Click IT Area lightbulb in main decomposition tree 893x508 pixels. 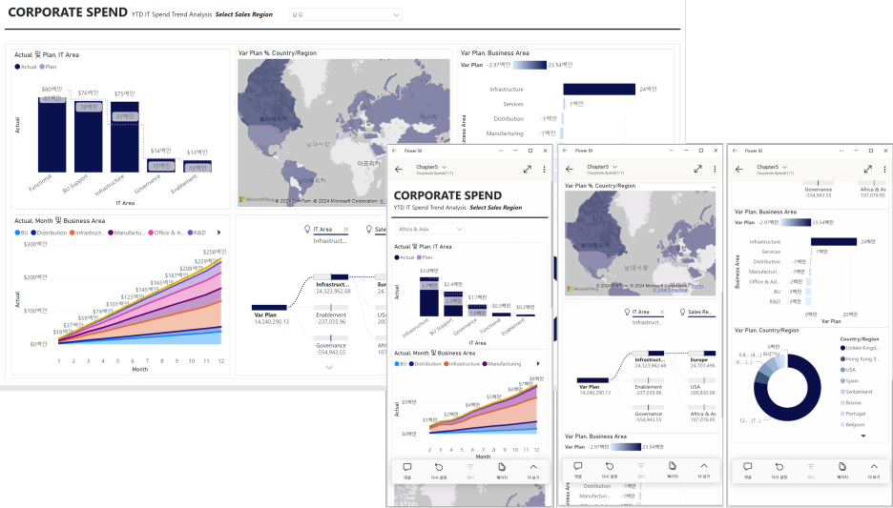point(307,229)
